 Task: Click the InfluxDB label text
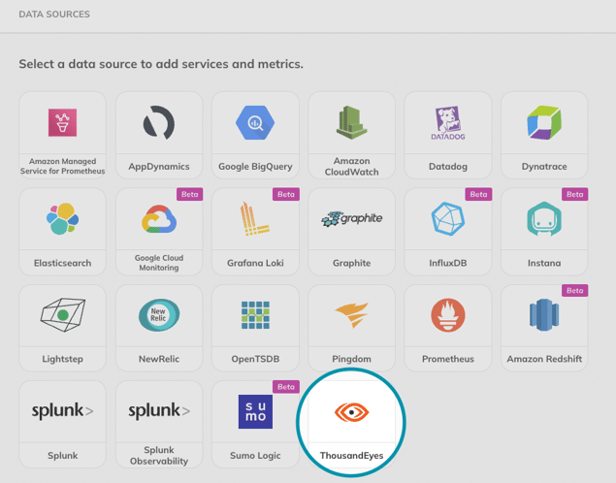pos(448,263)
